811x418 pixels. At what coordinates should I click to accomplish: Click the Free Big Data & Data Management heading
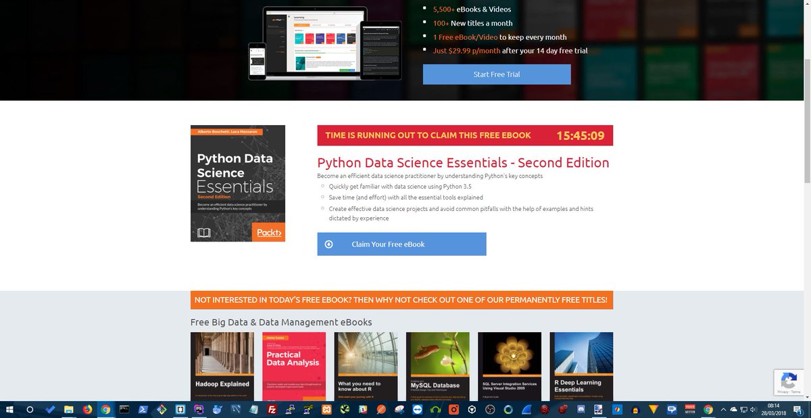click(281, 322)
